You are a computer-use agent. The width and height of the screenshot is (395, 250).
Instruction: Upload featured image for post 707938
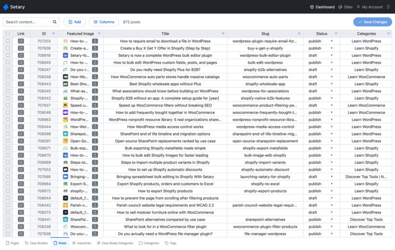coord(95,234)
